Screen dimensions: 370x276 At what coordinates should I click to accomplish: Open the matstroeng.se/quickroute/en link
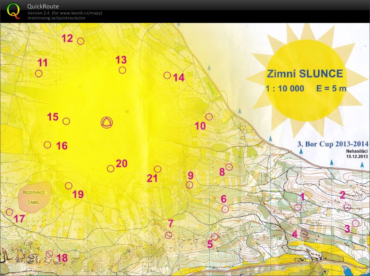56,18
